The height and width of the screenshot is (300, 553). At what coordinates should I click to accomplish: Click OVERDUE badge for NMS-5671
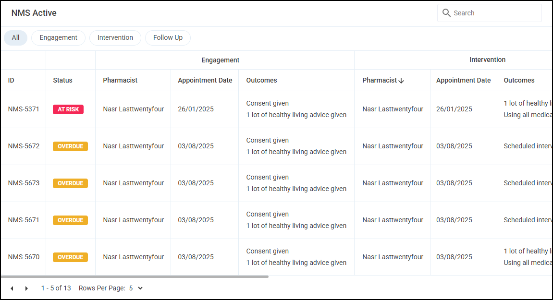[x=70, y=220]
